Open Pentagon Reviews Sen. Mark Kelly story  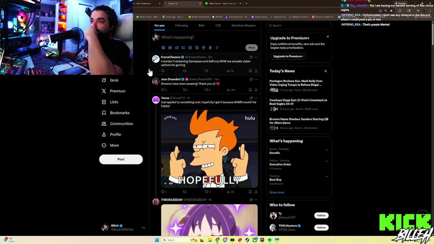[296, 83]
